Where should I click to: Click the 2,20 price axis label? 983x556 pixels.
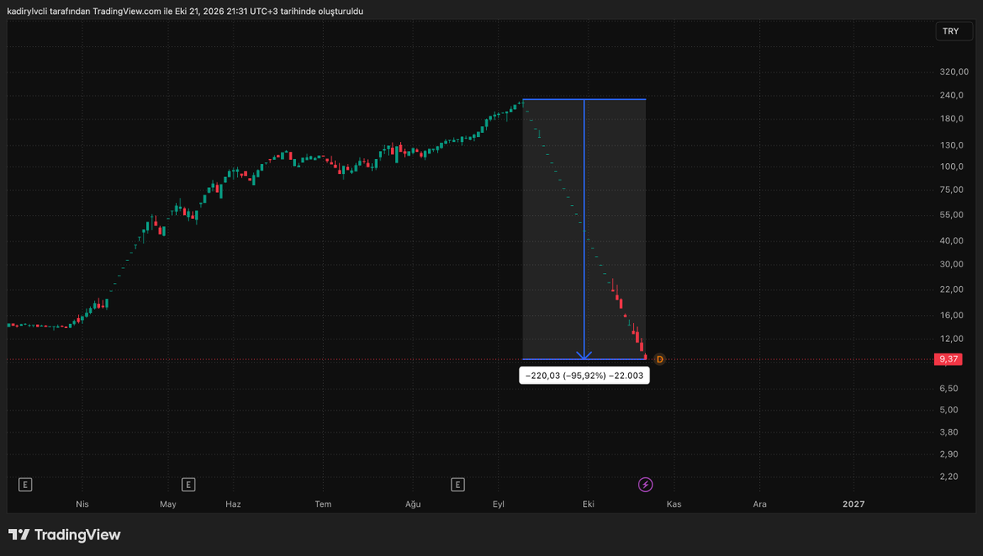(x=949, y=476)
